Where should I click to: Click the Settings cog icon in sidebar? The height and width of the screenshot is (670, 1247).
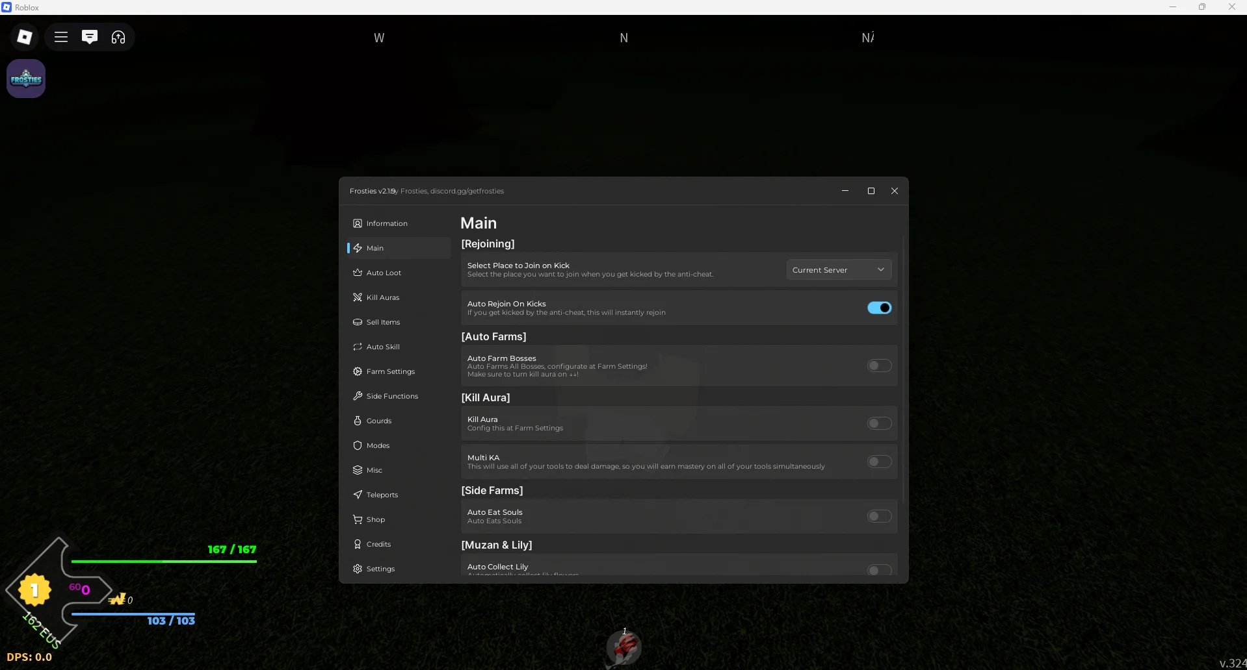[x=358, y=569]
